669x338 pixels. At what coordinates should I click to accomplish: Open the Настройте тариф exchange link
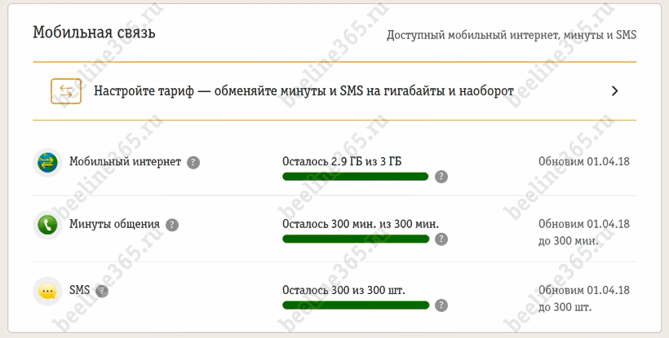tap(303, 91)
